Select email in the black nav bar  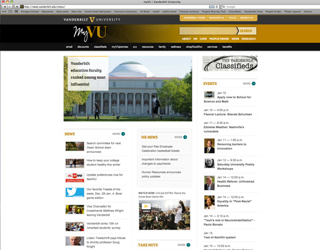pyautogui.click(x=69, y=47)
